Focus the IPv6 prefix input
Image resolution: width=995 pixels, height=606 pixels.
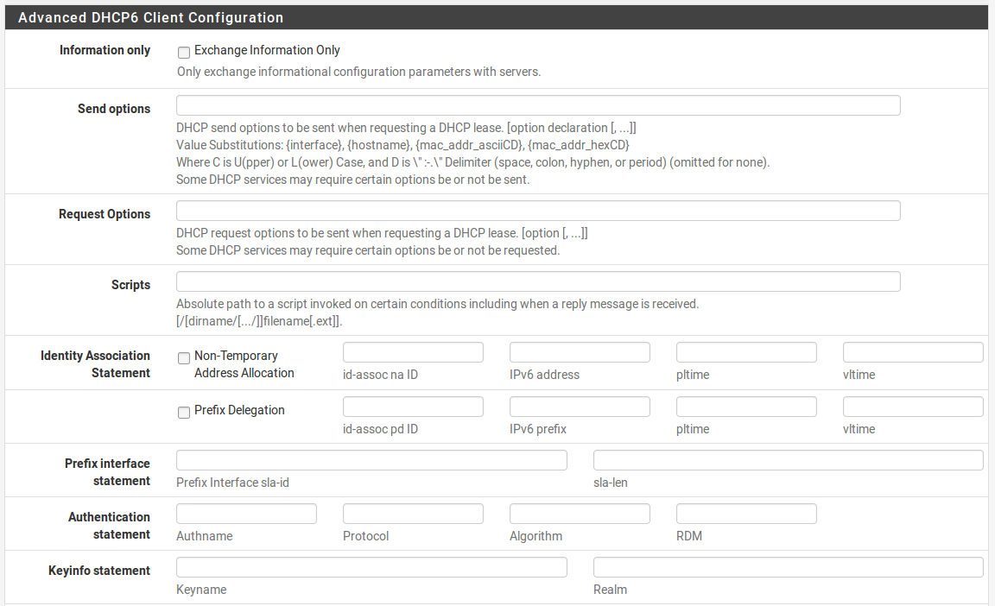click(580, 407)
